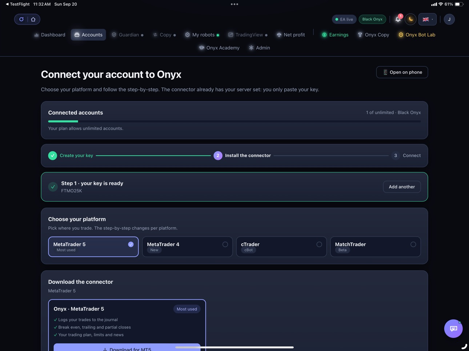Click the connected accounts progress bar
This screenshot has height=351, width=469.
coord(234,121)
